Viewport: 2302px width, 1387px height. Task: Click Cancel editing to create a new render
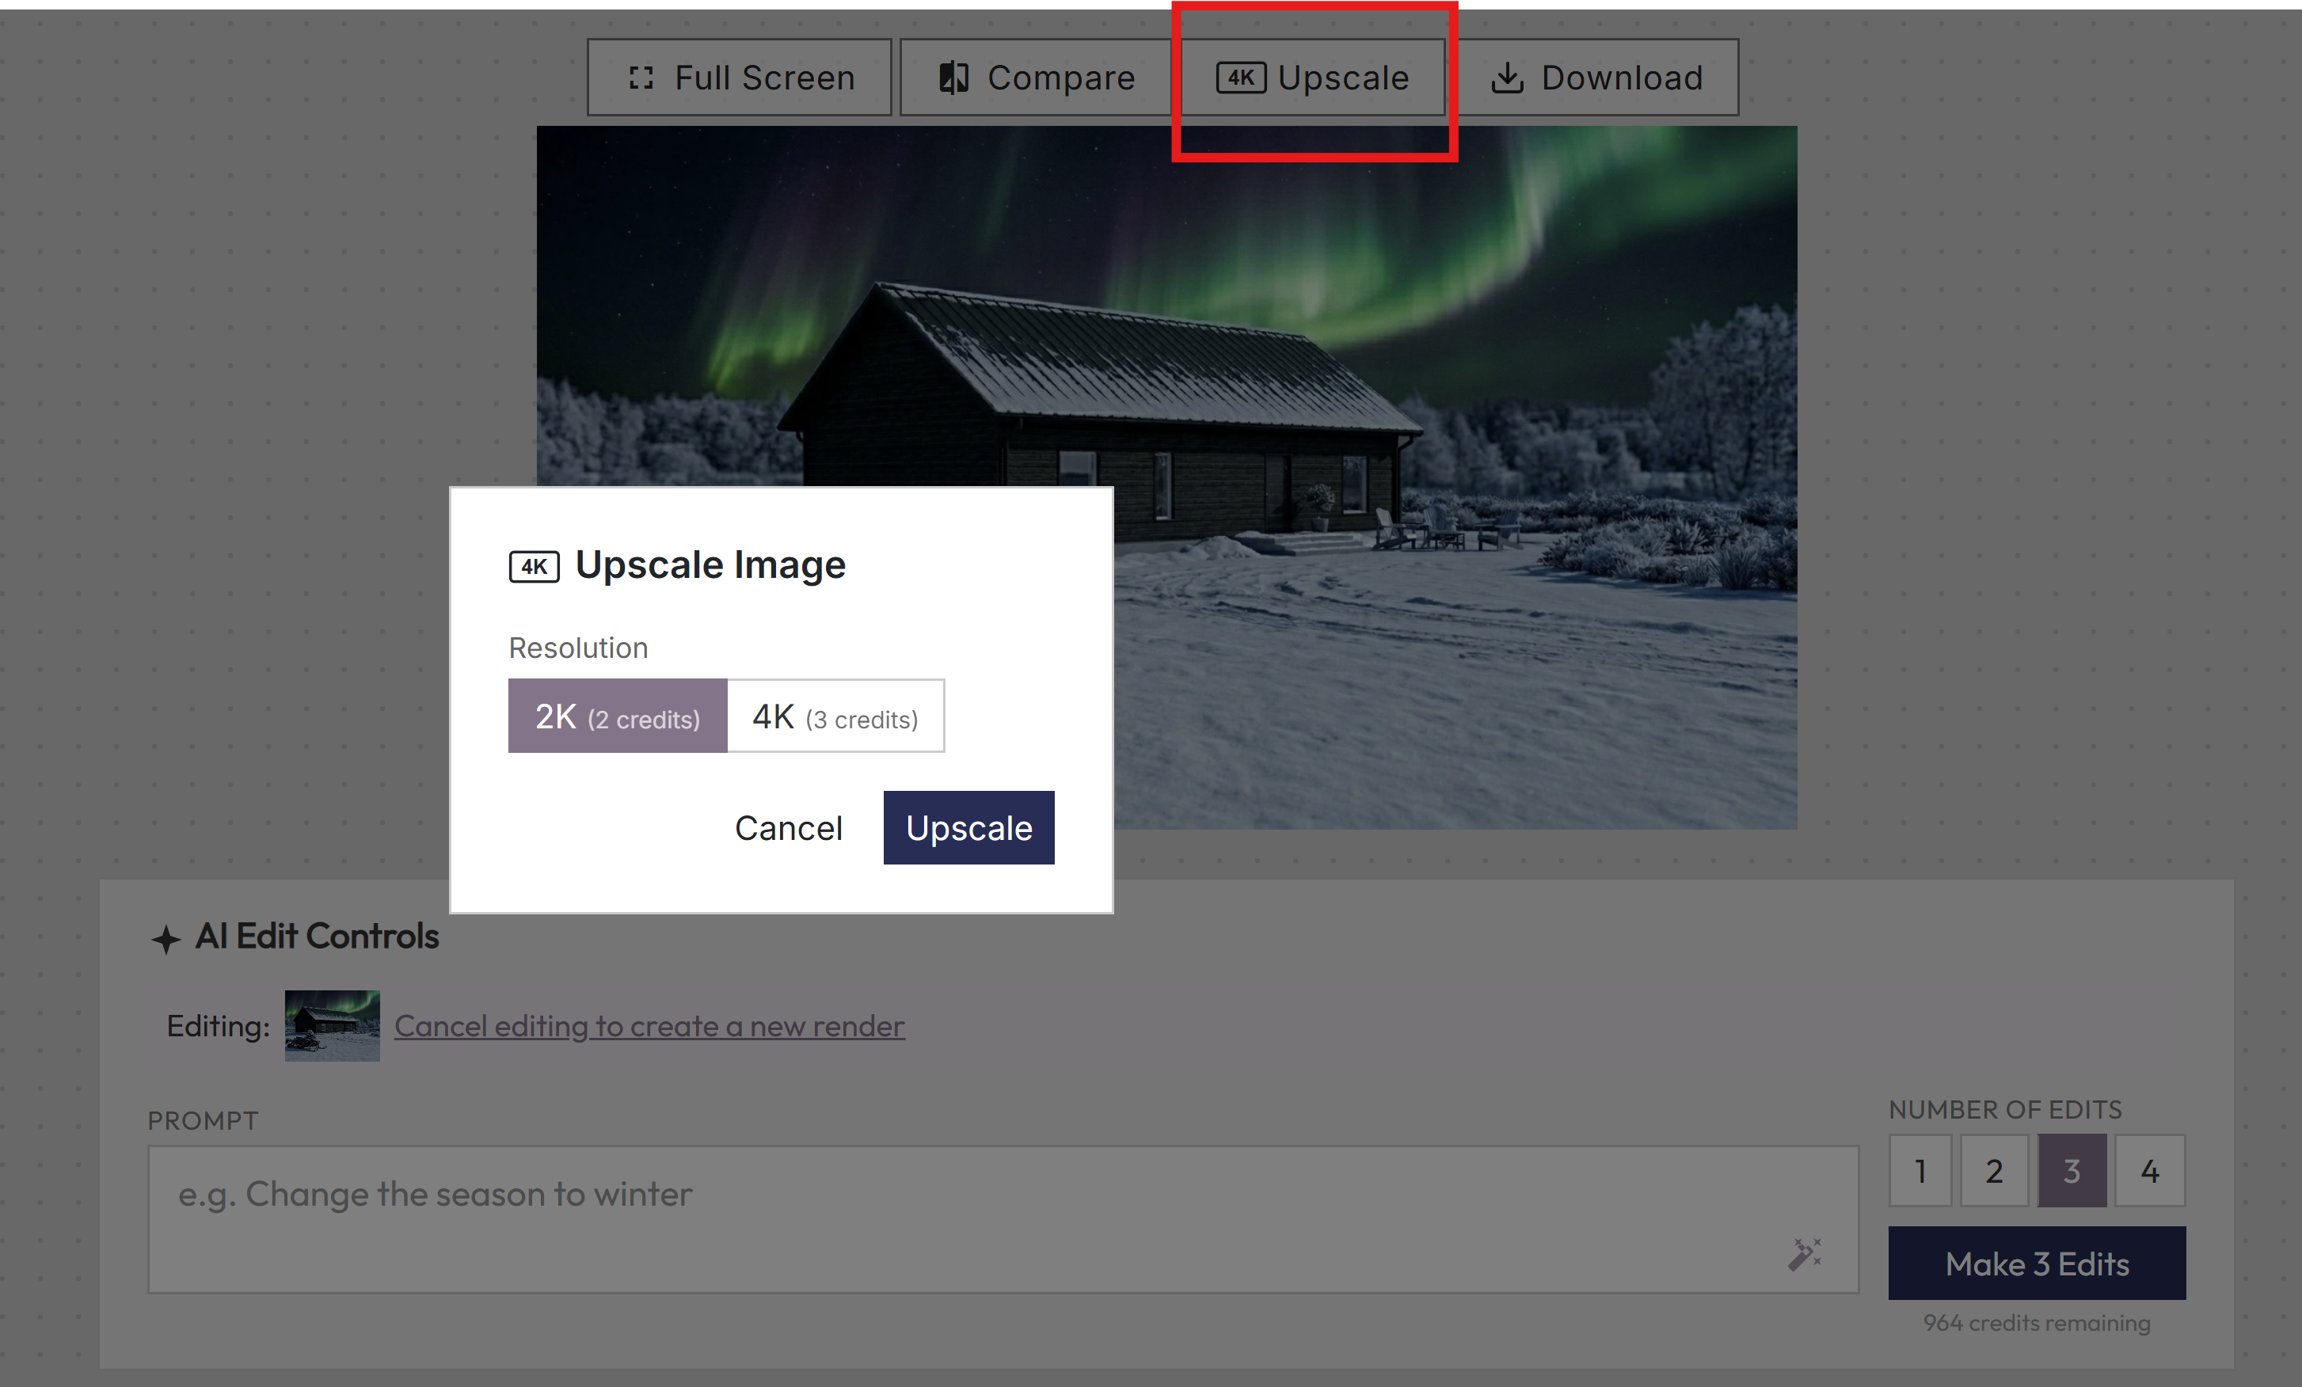point(649,1027)
